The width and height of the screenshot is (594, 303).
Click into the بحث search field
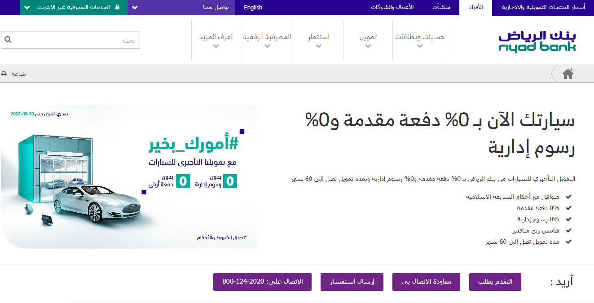[70, 40]
